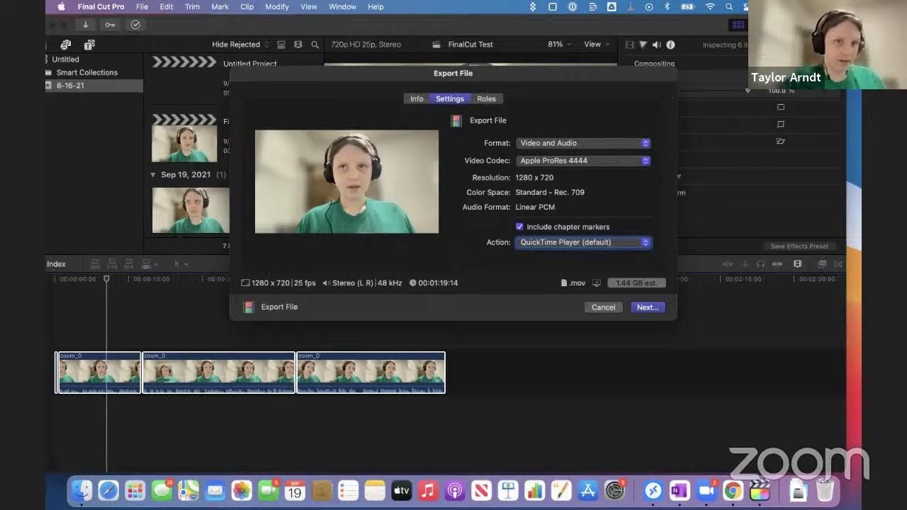The width and height of the screenshot is (907, 510).
Task: Select the Smart Collections folder
Action: pyautogui.click(x=86, y=72)
